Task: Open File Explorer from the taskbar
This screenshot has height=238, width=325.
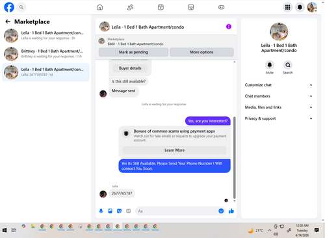Action: [32, 227]
